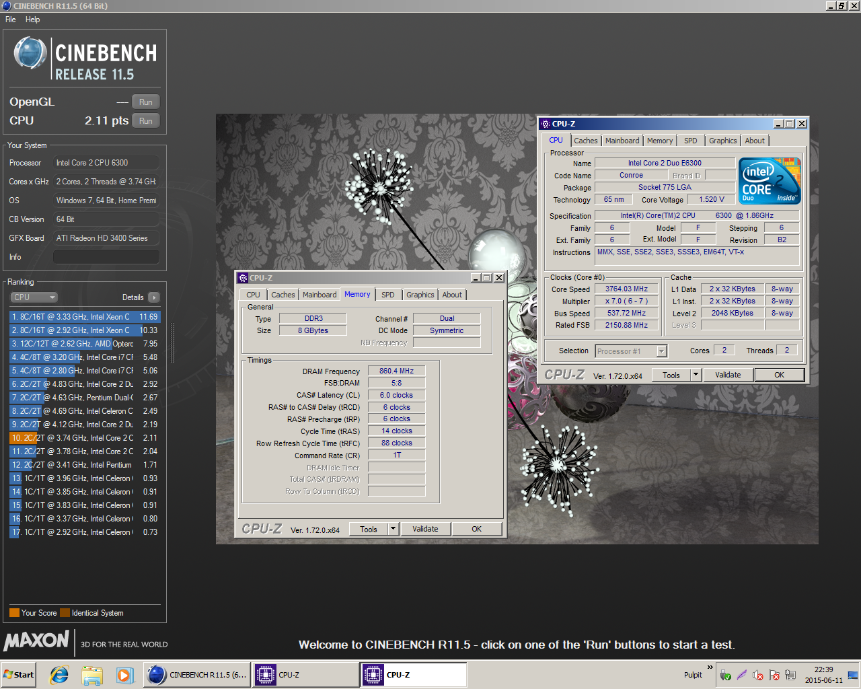Select the first CPU-Z taskbar button
The height and width of the screenshot is (689, 861).
[306, 675]
